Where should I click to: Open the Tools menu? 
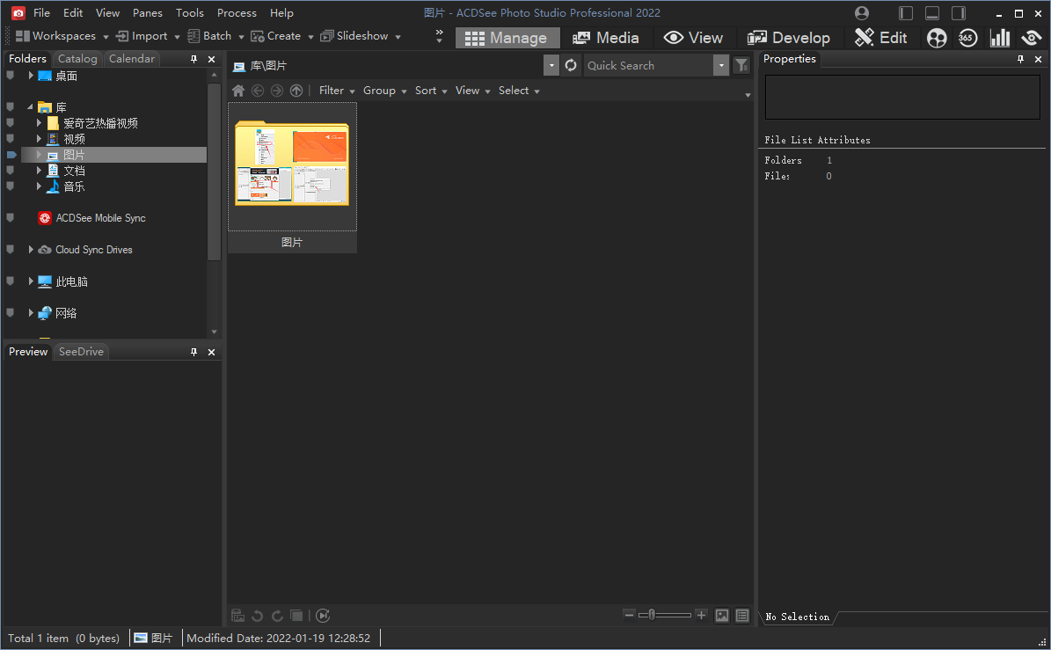190,12
